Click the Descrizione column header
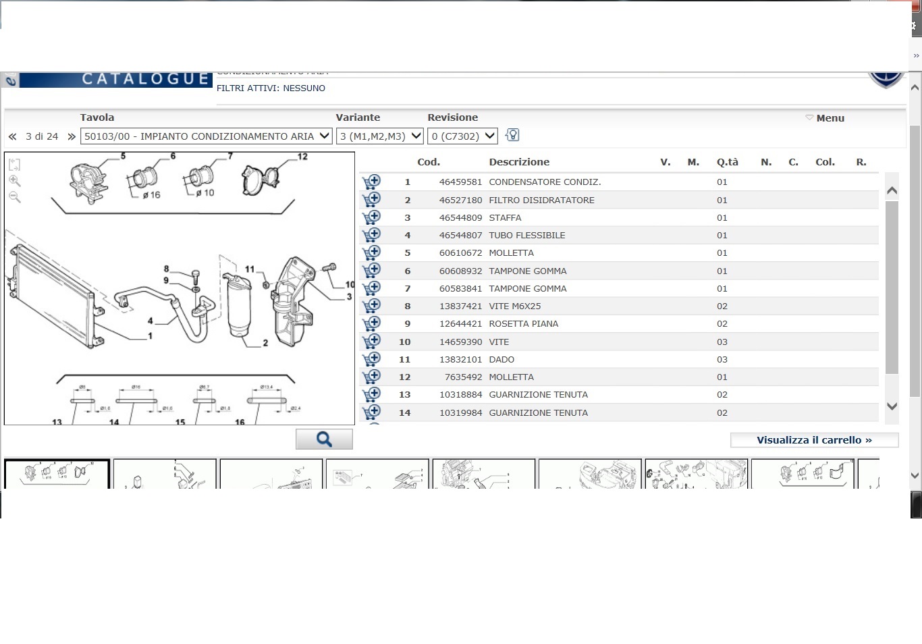This screenshot has height=644, width=922. (519, 162)
